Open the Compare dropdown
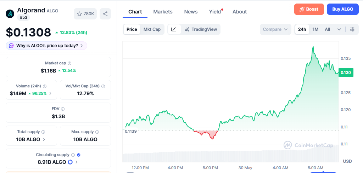This screenshot has height=173, width=363. (x=275, y=29)
